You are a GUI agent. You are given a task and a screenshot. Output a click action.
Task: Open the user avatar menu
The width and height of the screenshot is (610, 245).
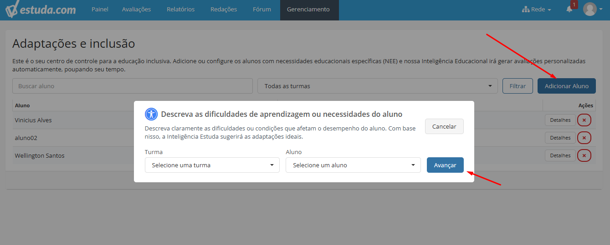point(593,9)
